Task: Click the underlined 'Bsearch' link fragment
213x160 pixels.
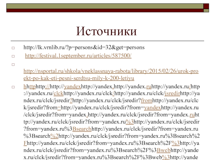Action: tap(82, 129)
